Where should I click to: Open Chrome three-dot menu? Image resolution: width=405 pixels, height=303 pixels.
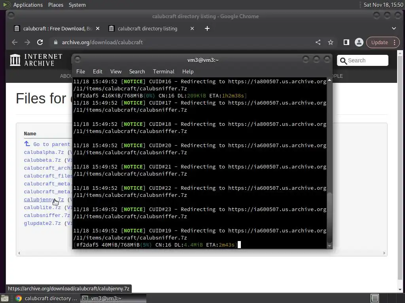(x=394, y=42)
